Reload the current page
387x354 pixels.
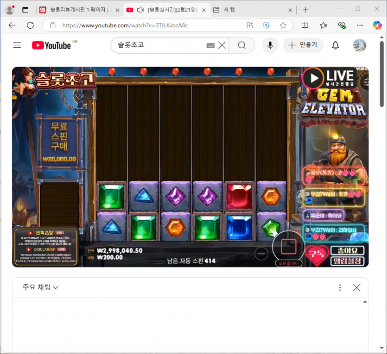[x=31, y=25]
